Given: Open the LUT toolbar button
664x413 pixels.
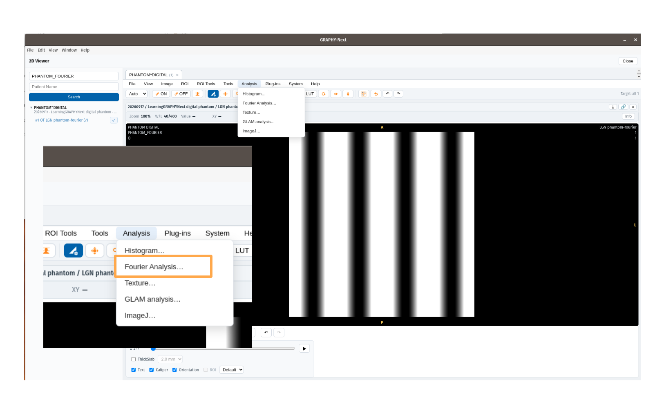Looking at the screenshot, I should 310,94.
